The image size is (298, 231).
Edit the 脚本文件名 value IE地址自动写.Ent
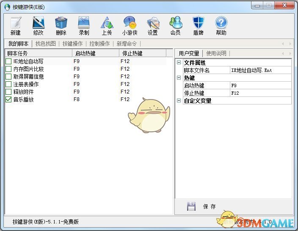(261, 70)
